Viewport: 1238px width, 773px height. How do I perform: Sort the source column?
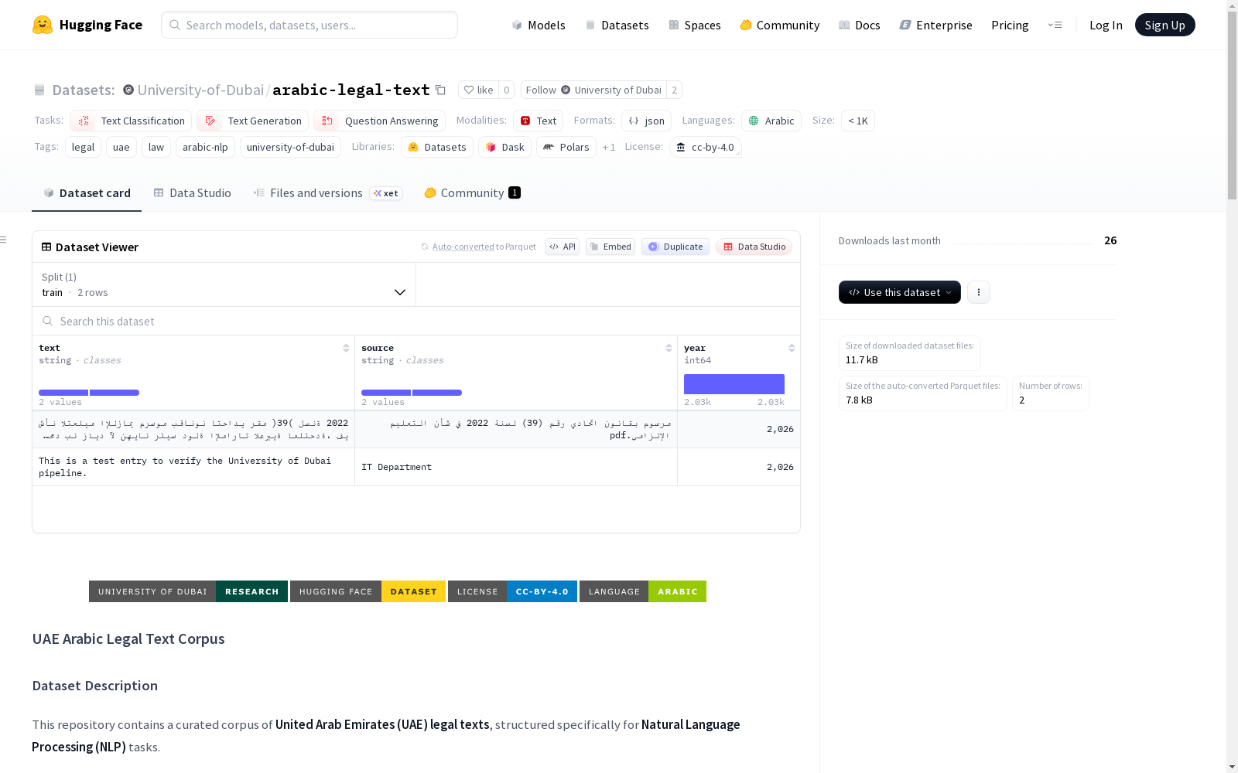(669, 349)
